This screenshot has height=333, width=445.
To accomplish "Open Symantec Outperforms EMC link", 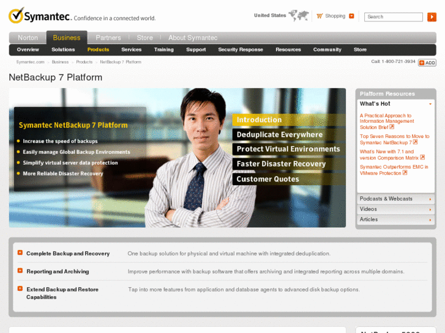I will pos(394,170).
